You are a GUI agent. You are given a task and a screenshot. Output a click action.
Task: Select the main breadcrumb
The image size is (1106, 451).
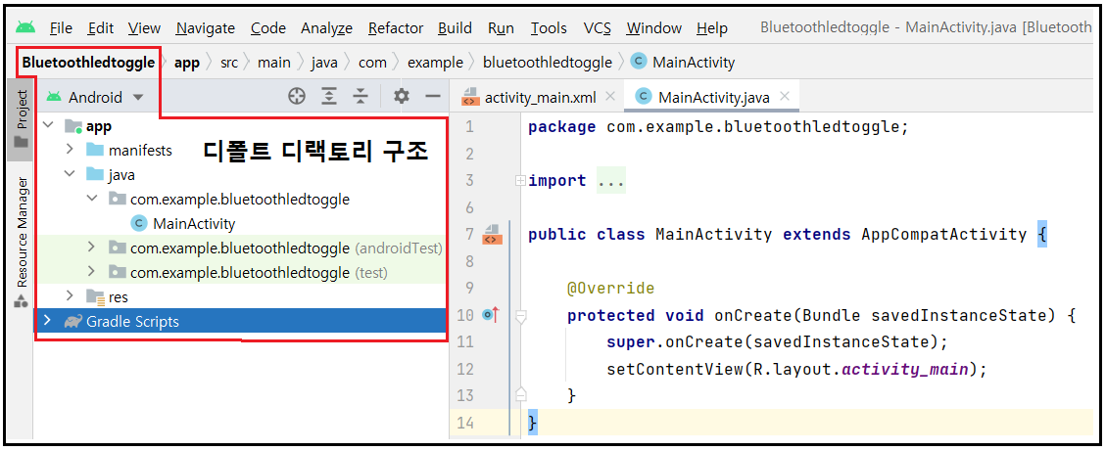pos(273,62)
